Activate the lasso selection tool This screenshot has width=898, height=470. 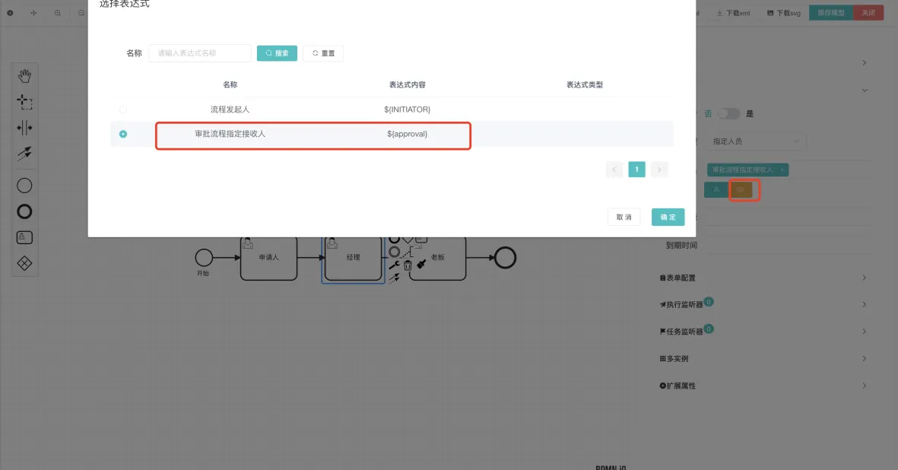(x=24, y=101)
